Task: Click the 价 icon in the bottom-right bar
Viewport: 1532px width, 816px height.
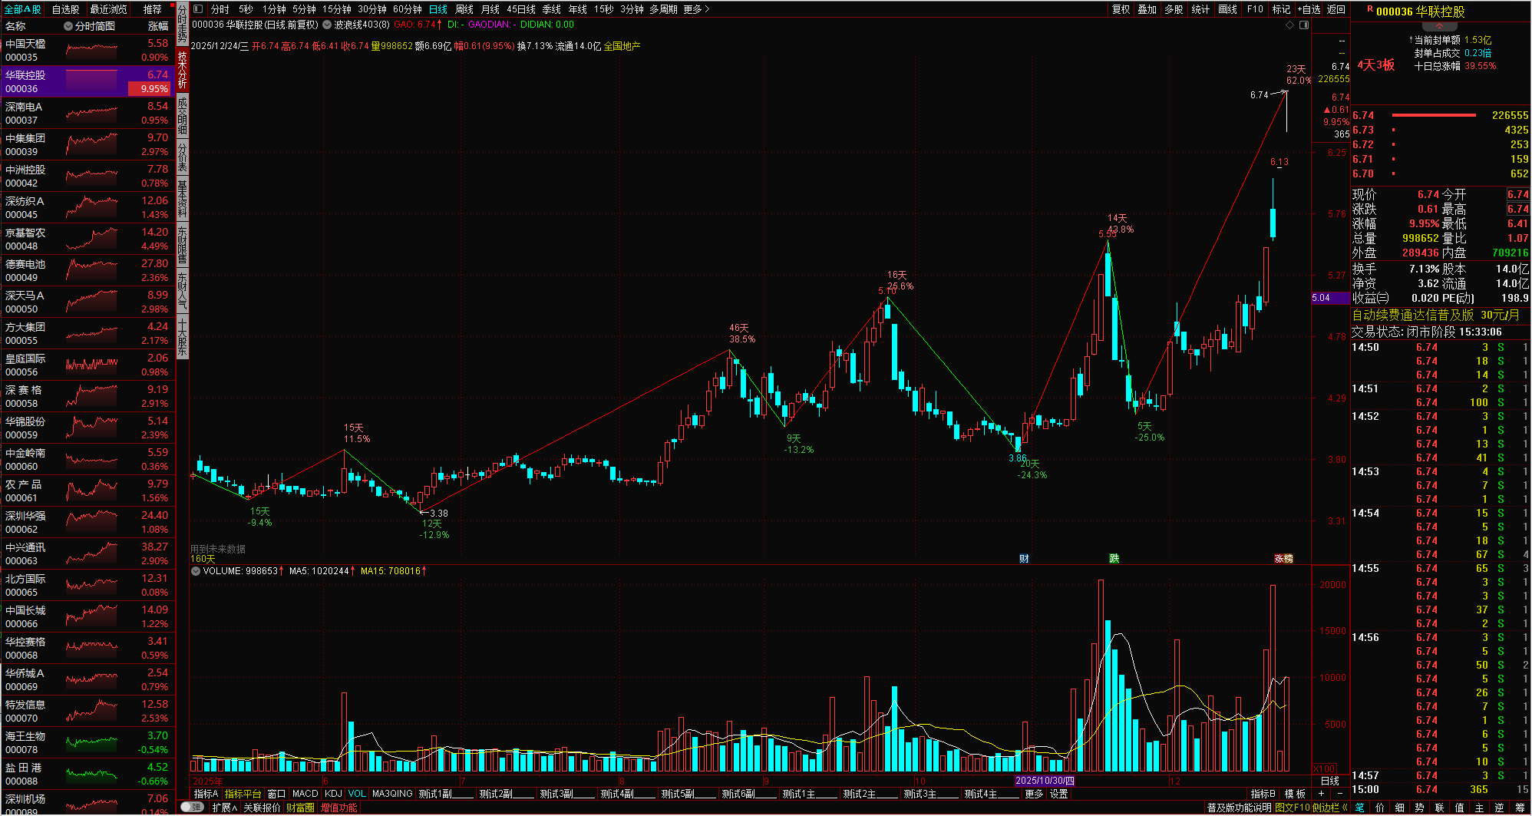Action: (x=1380, y=808)
